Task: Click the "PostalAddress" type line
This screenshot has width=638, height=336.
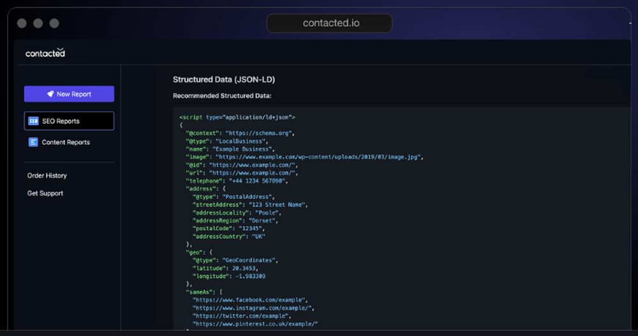Action: 234,196
